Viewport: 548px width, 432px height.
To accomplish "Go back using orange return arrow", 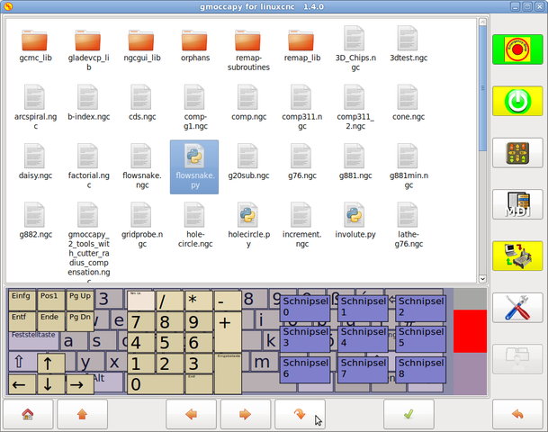I will tap(517, 415).
